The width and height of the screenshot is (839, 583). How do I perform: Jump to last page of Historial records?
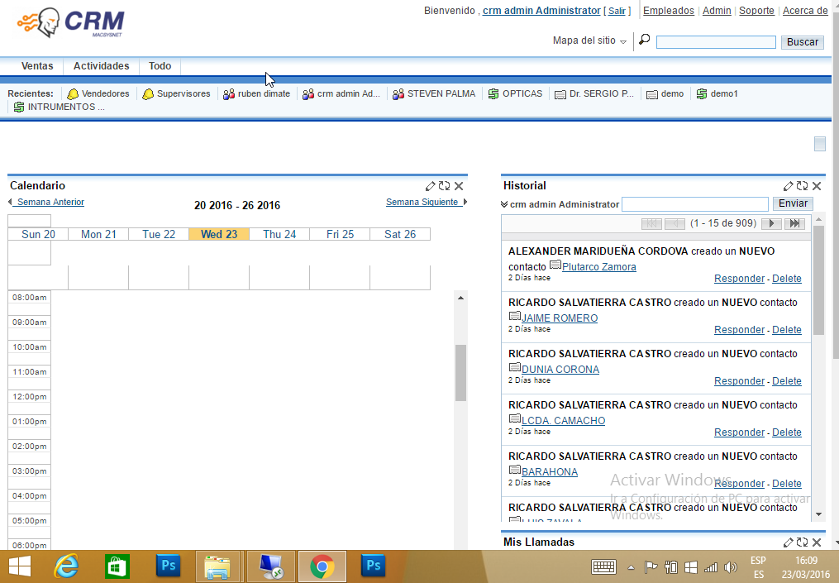(x=794, y=223)
